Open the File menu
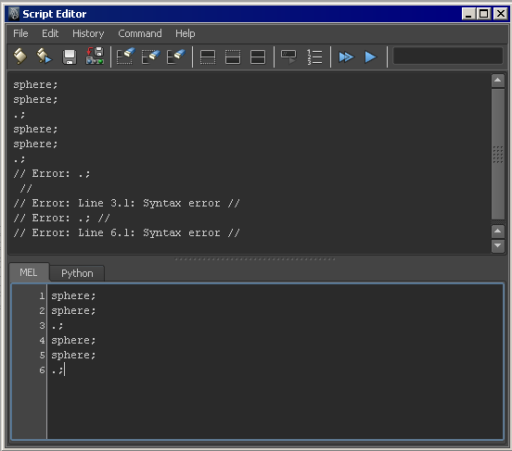The width and height of the screenshot is (512, 451). point(20,33)
